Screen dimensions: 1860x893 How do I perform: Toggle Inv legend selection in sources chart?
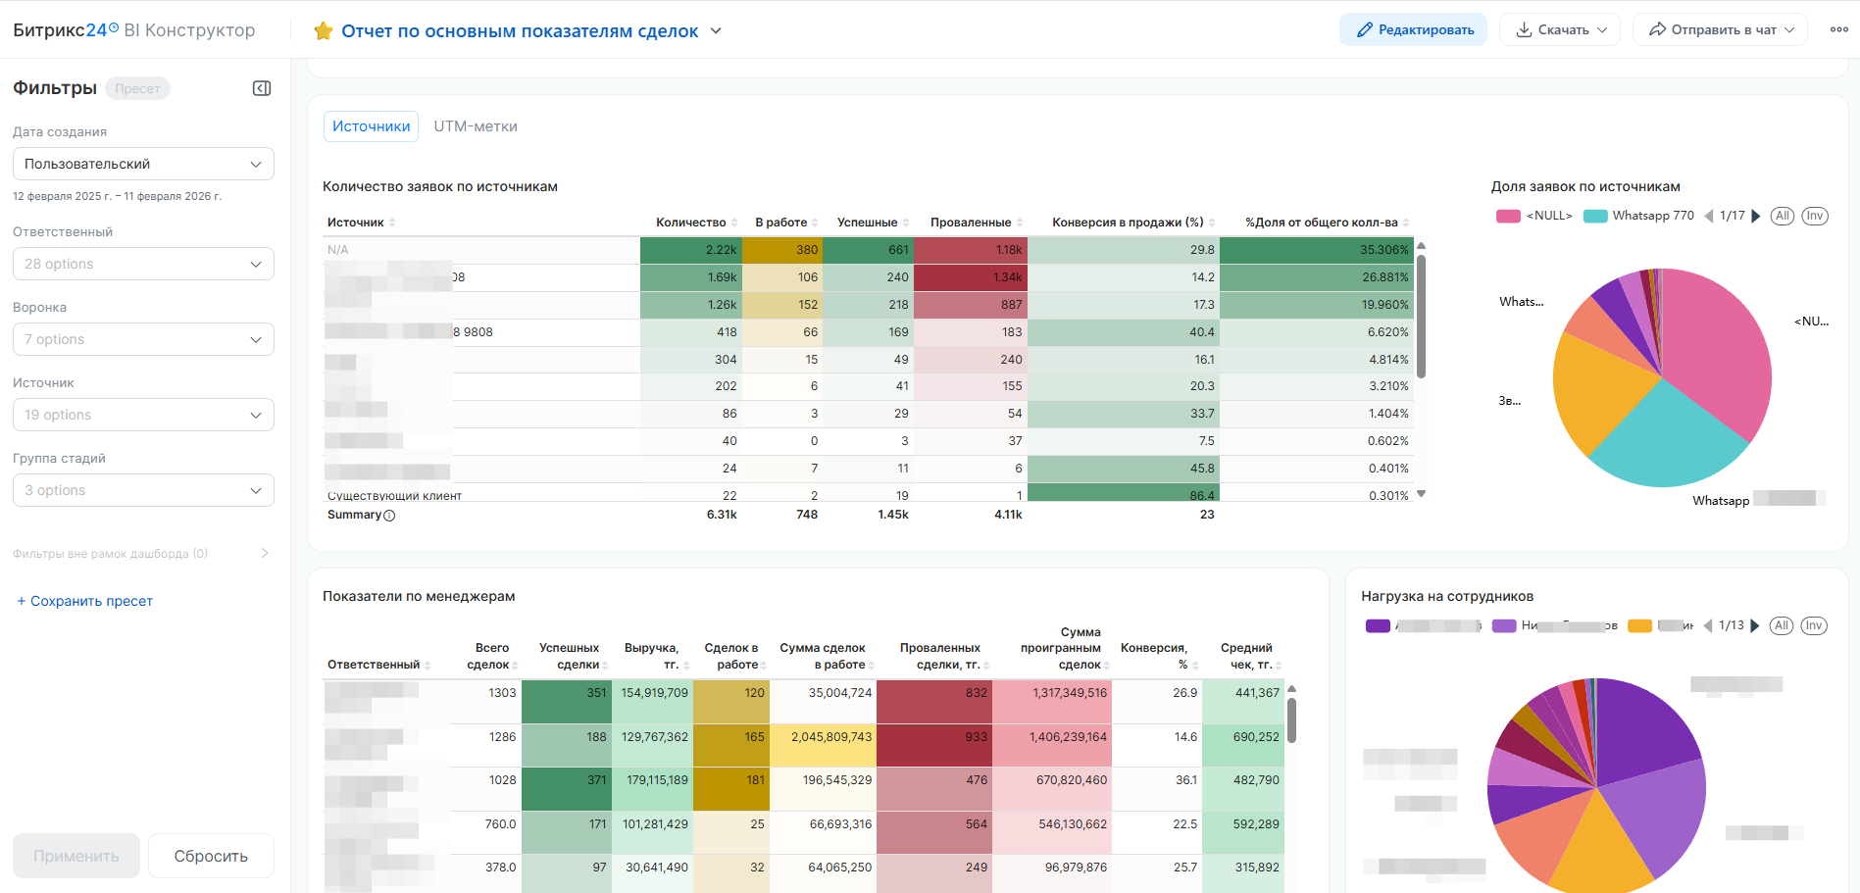tap(1815, 216)
